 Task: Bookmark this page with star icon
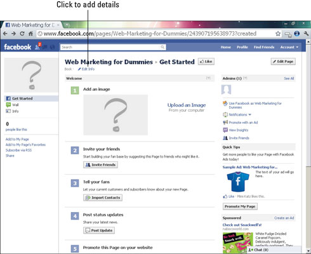click(x=278, y=34)
